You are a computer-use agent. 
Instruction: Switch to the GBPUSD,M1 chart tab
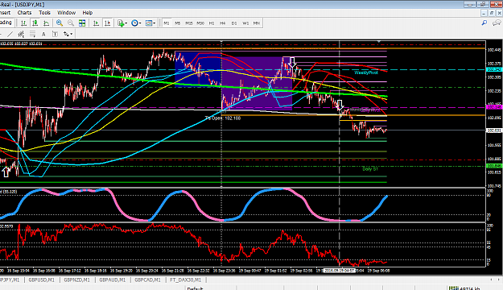41,280
